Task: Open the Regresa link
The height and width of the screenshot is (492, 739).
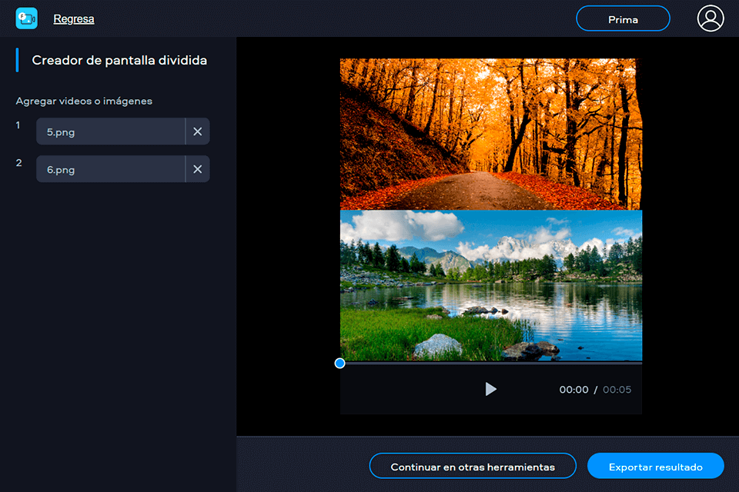Action: click(73, 18)
